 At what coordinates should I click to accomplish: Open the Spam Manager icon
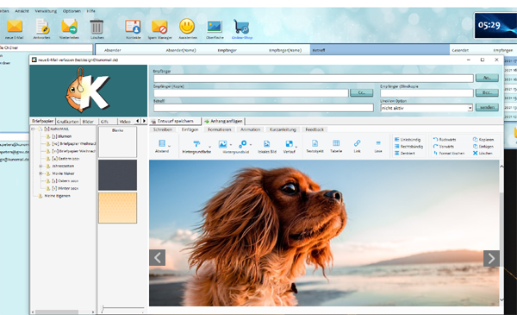[x=159, y=27]
